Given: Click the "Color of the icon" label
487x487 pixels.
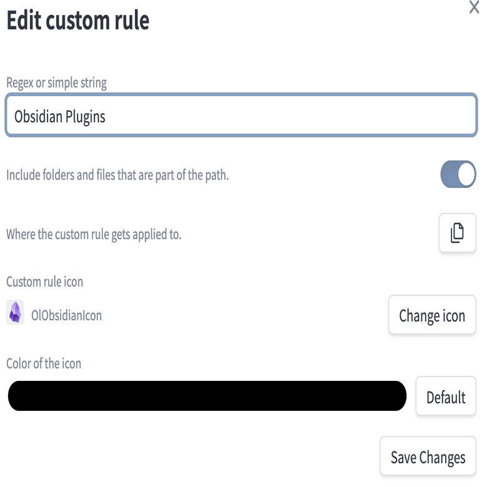Looking at the screenshot, I should coord(44,363).
